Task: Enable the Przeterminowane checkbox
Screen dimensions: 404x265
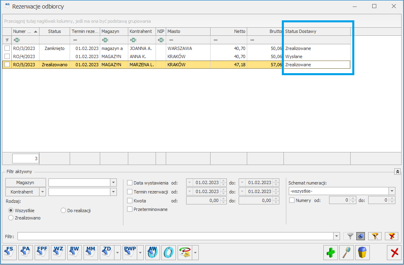Action: [130, 209]
